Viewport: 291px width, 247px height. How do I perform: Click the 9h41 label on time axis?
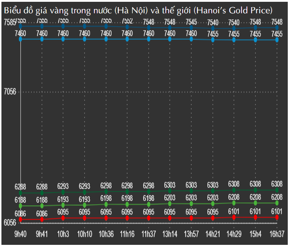(x=42, y=234)
